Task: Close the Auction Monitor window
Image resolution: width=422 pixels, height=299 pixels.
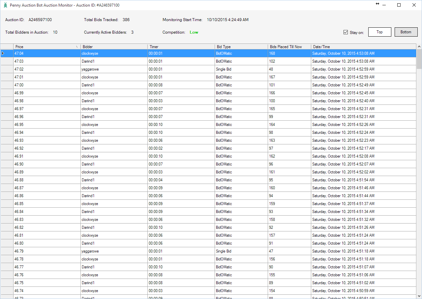Action: [414, 5]
